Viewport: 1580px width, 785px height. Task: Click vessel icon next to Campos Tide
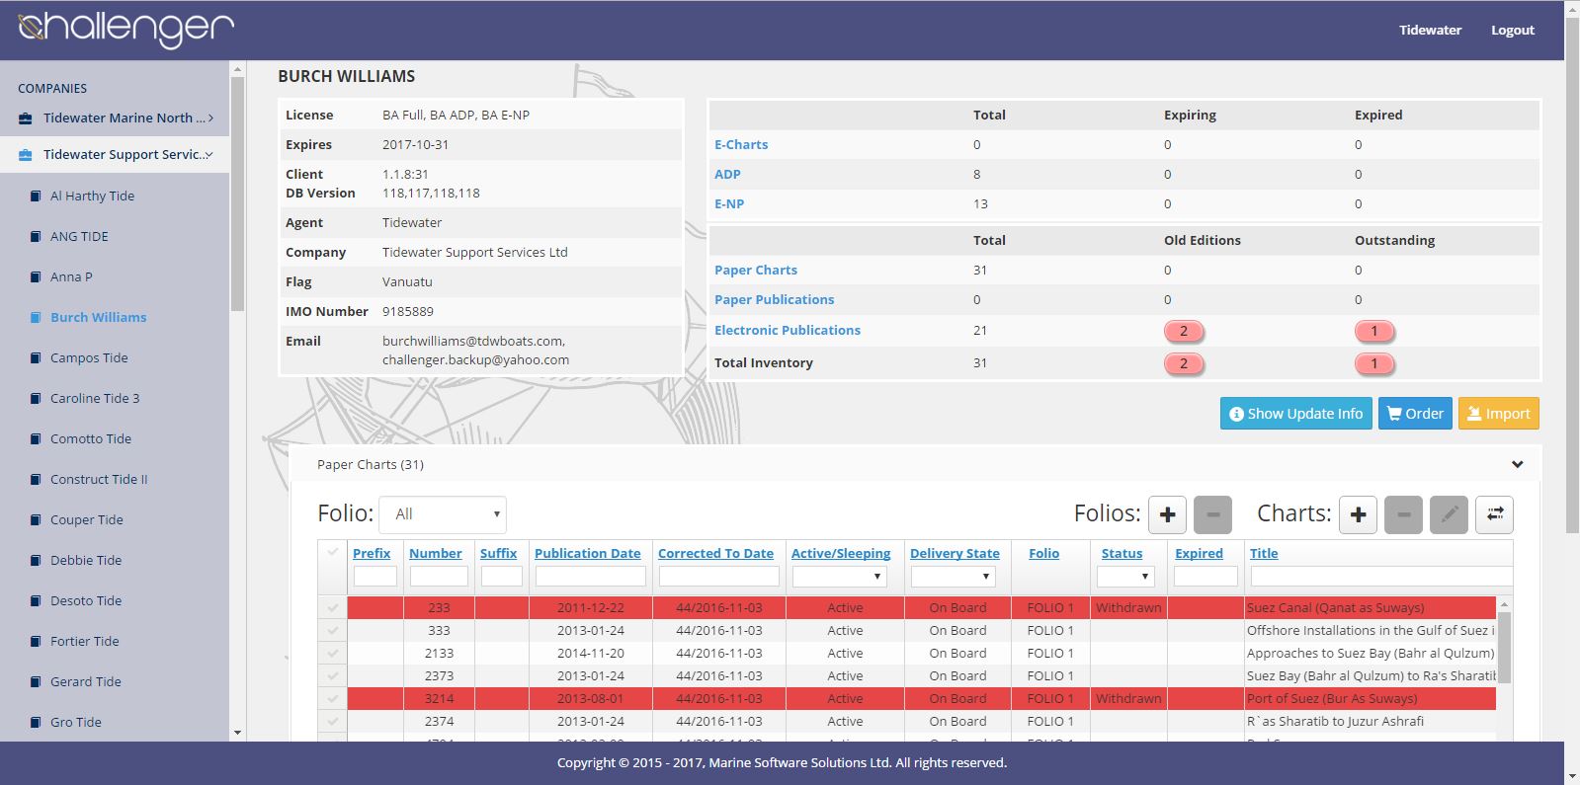point(37,358)
